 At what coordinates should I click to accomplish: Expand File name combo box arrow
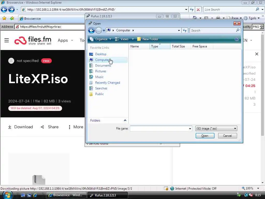tap(190, 129)
